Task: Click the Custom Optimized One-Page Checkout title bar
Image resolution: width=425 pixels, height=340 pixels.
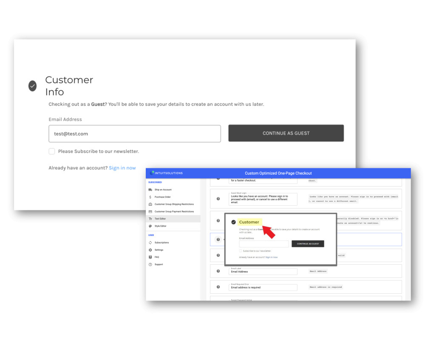Action: tap(278, 173)
